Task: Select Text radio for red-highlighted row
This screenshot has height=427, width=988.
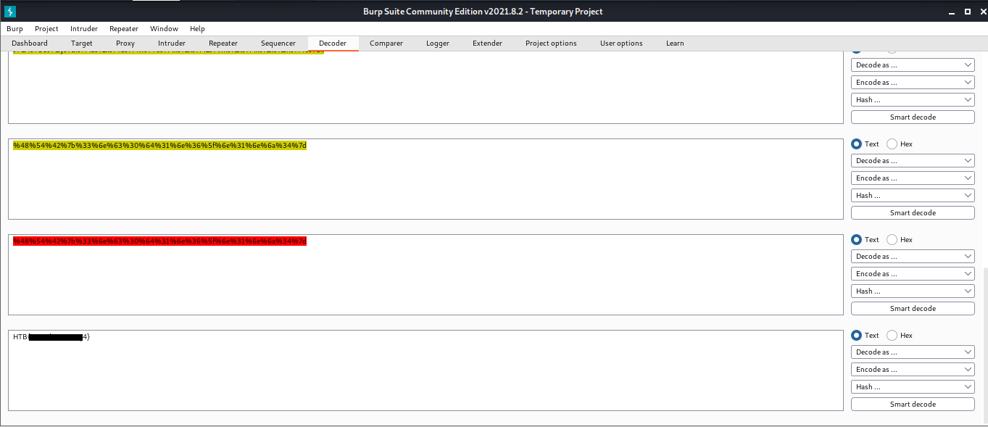Action: coord(857,239)
